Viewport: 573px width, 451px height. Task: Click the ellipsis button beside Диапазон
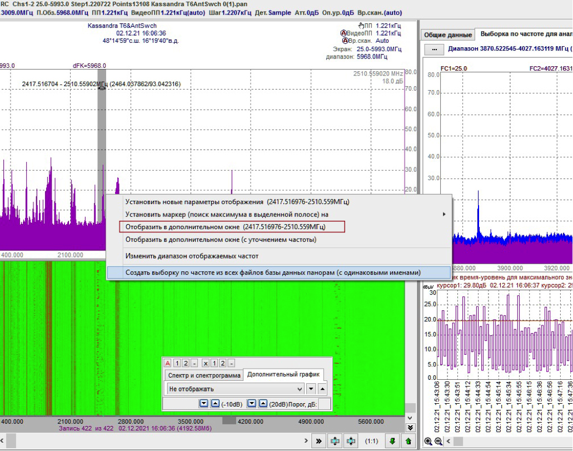434,49
